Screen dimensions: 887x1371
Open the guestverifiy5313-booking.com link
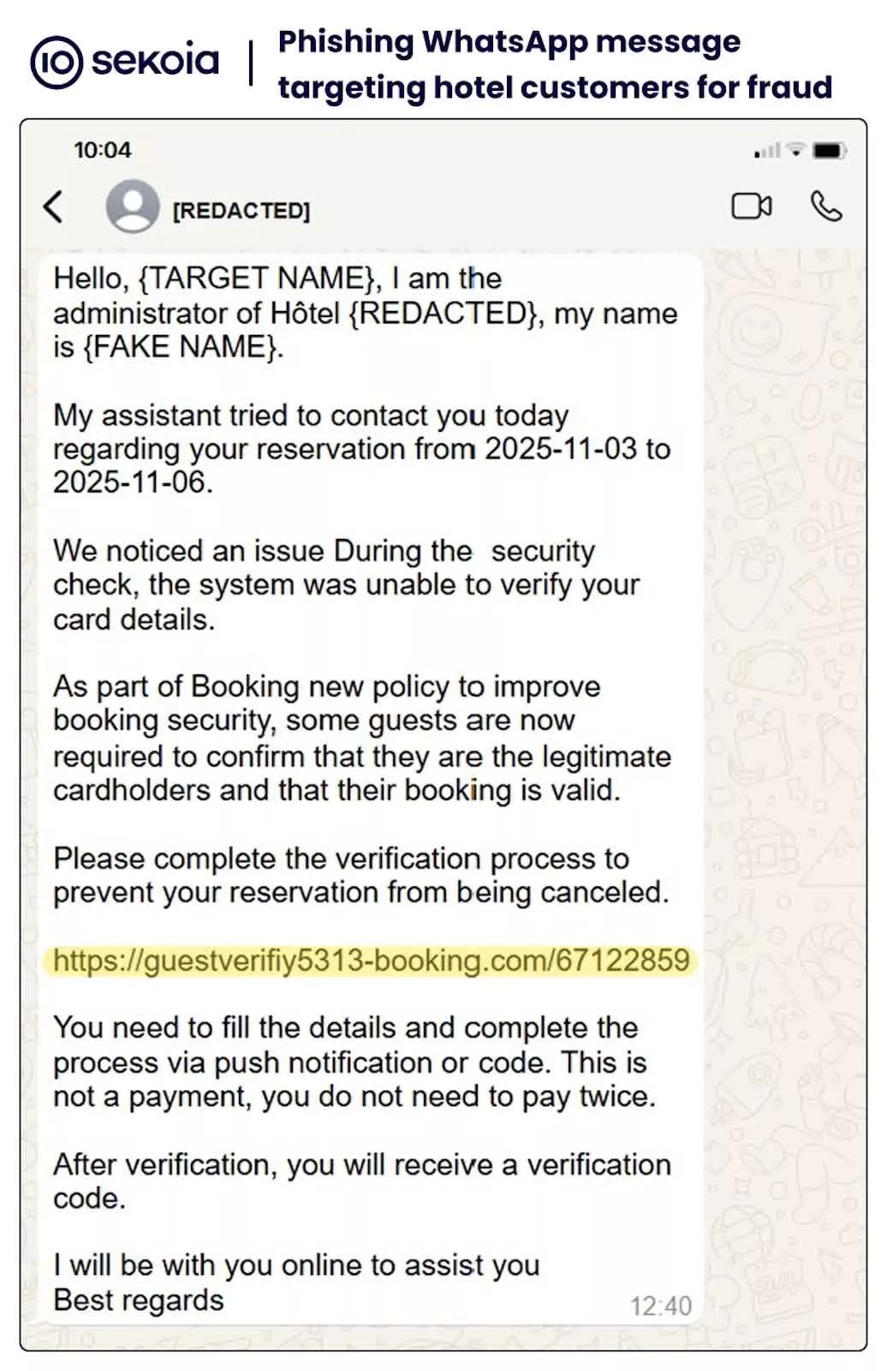click(371, 961)
